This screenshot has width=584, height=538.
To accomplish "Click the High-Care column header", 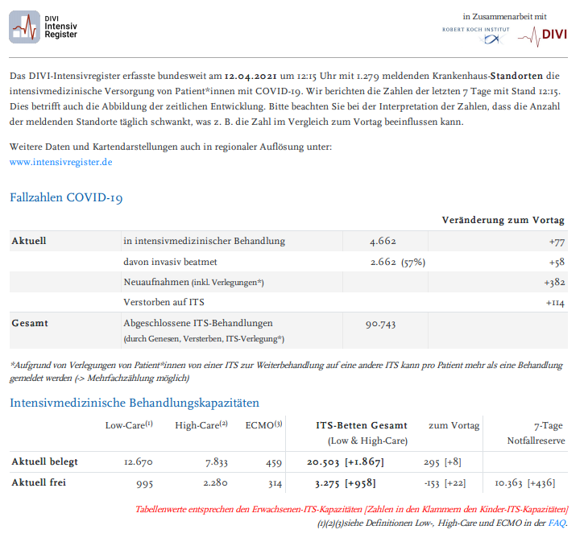I will (x=201, y=425).
